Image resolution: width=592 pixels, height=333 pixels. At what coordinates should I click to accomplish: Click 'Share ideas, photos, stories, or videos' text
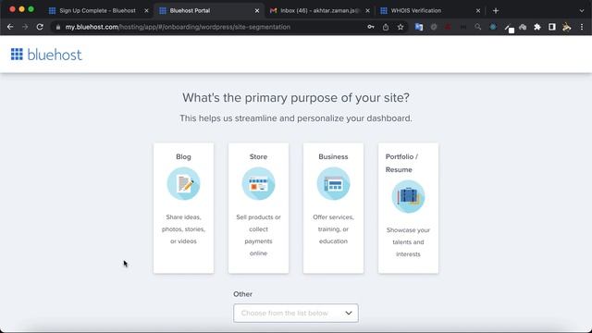(x=183, y=229)
